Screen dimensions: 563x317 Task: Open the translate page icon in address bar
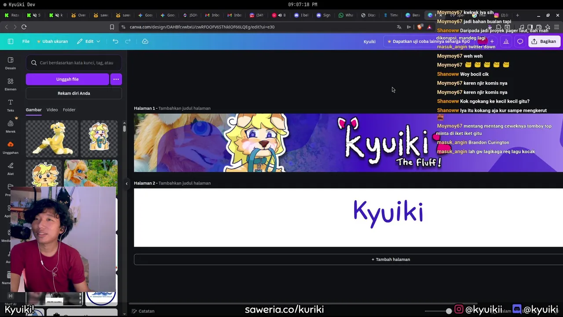click(399, 27)
